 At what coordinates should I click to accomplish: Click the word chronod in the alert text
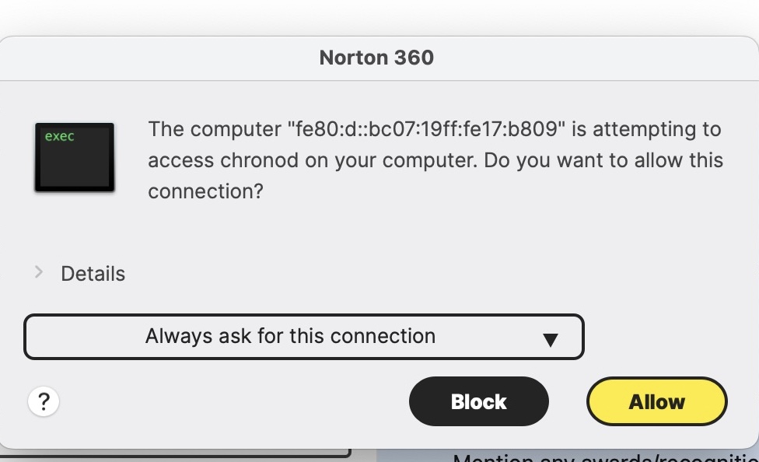[x=264, y=160]
